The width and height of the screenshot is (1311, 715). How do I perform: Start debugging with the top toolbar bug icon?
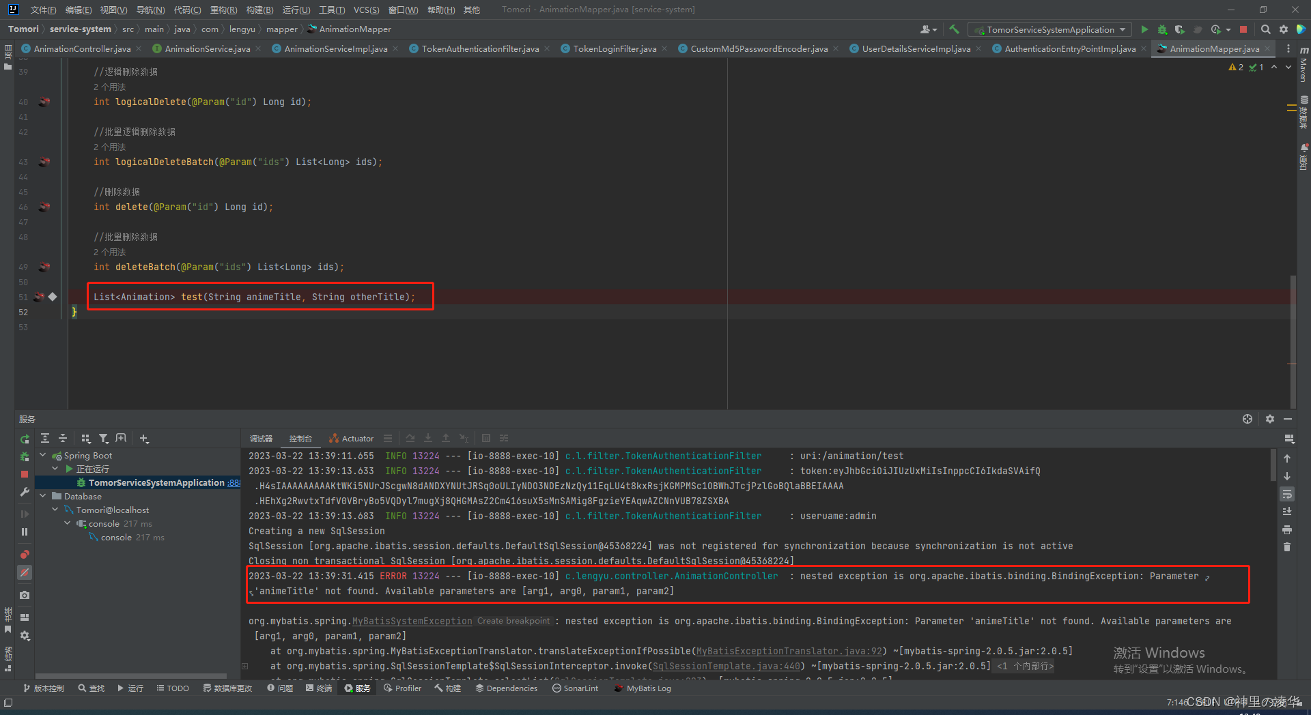[1162, 29]
